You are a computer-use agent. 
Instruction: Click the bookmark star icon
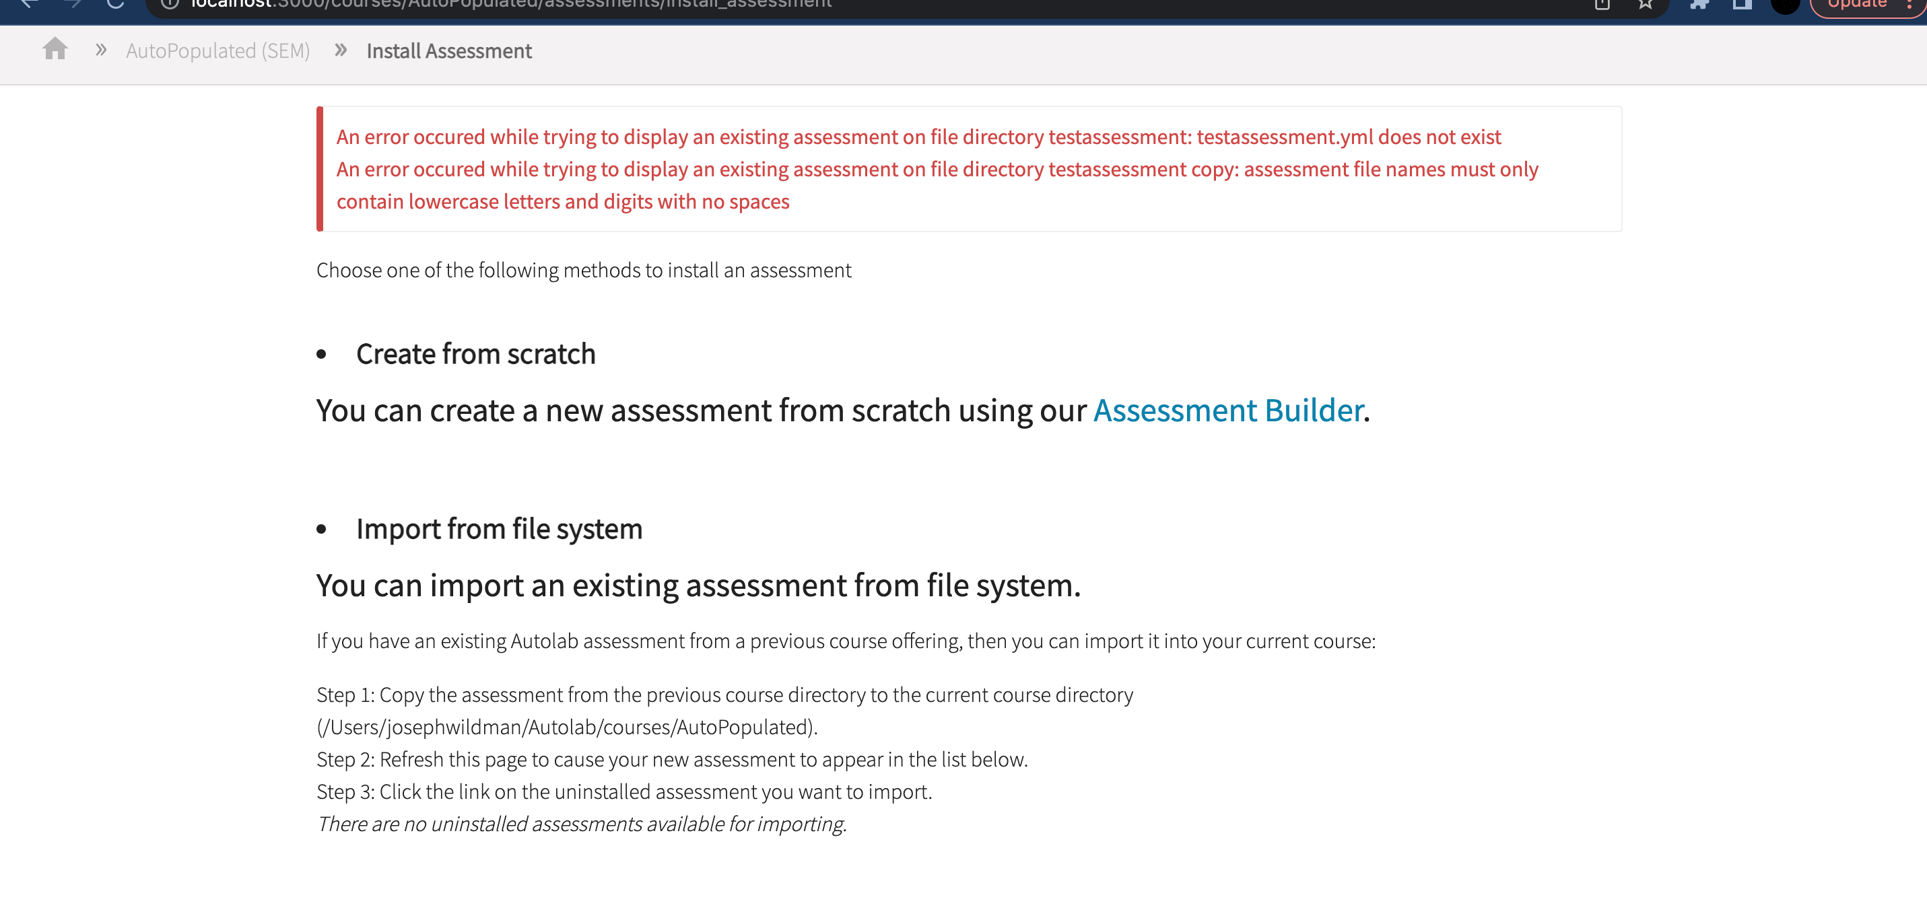(x=1645, y=4)
